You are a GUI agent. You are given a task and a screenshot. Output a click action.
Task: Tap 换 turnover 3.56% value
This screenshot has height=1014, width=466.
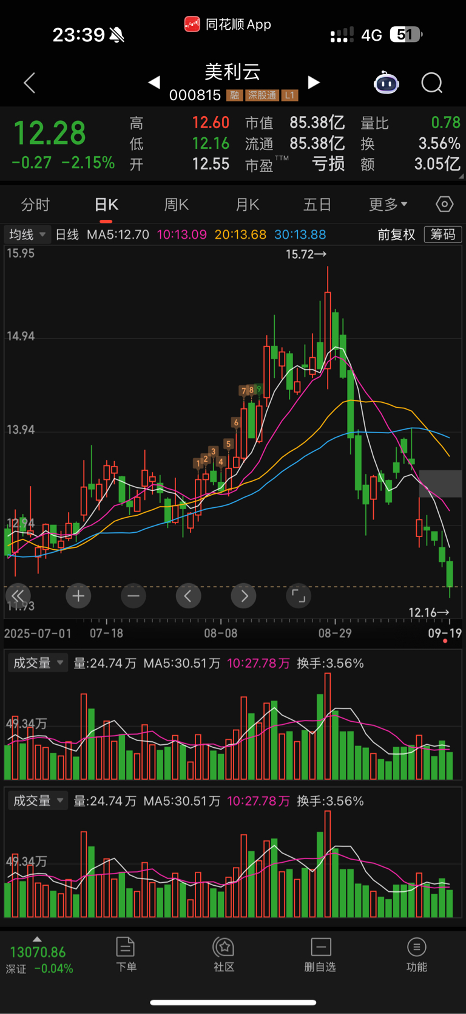439,143
